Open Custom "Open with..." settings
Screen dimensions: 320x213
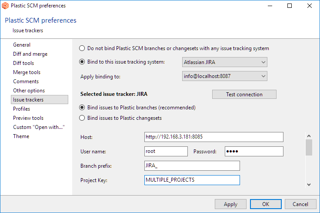(x=39, y=127)
